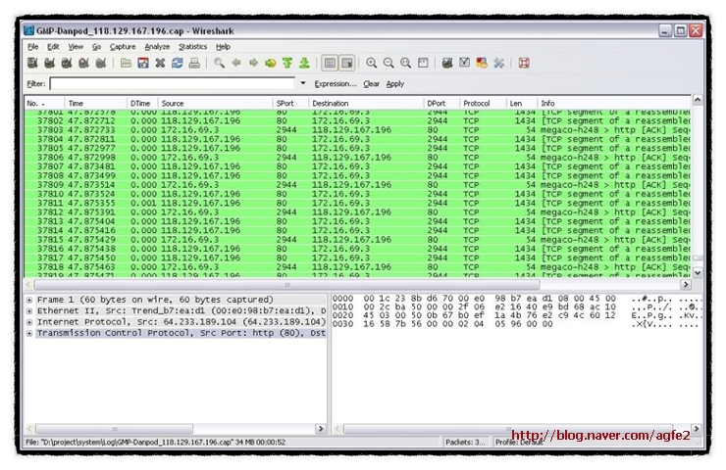Viewport: 726px width, 470px height.
Task: Open the capture options icon
Action: [49, 63]
